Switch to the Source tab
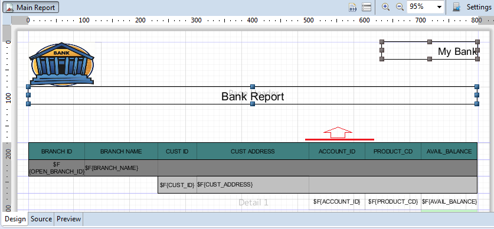 tap(41, 219)
